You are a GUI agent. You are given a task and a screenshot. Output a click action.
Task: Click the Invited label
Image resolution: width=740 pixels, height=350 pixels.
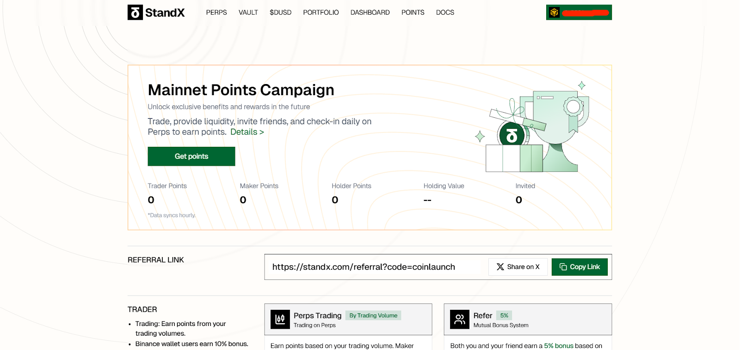pyautogui.click(x=525, y=186)
